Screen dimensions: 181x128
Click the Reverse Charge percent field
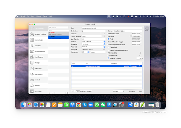[139, 58]
